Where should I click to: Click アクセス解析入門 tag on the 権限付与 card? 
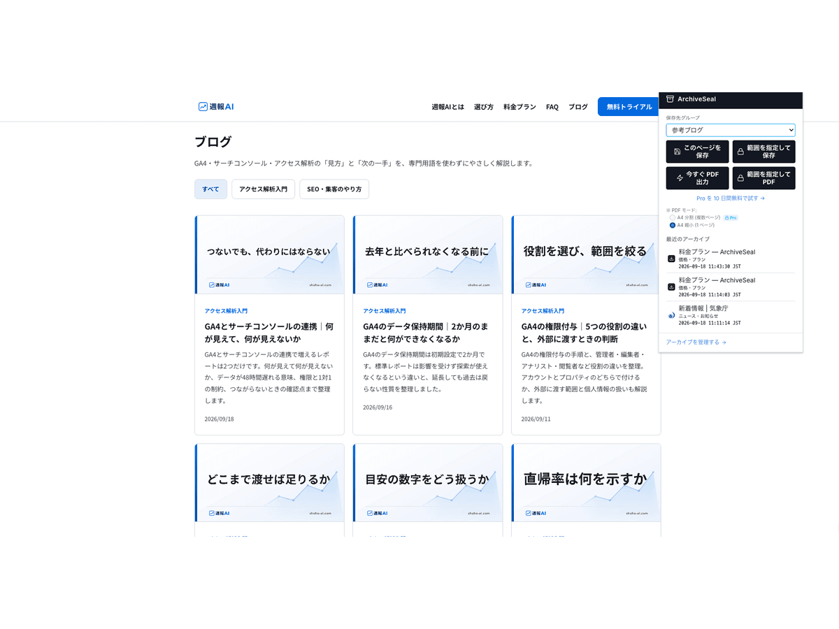[x=543, y=311]
